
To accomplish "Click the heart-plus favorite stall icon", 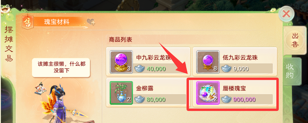I will (91, 22).
